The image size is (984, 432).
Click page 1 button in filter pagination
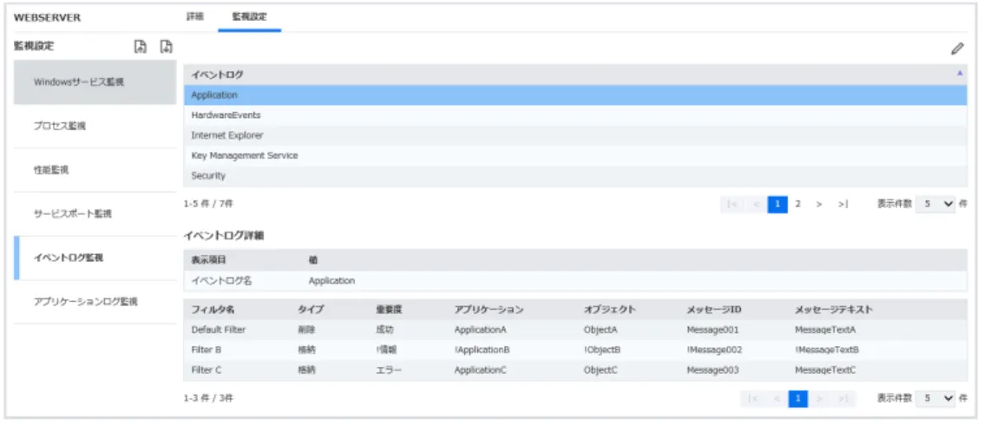click(797, 399)
